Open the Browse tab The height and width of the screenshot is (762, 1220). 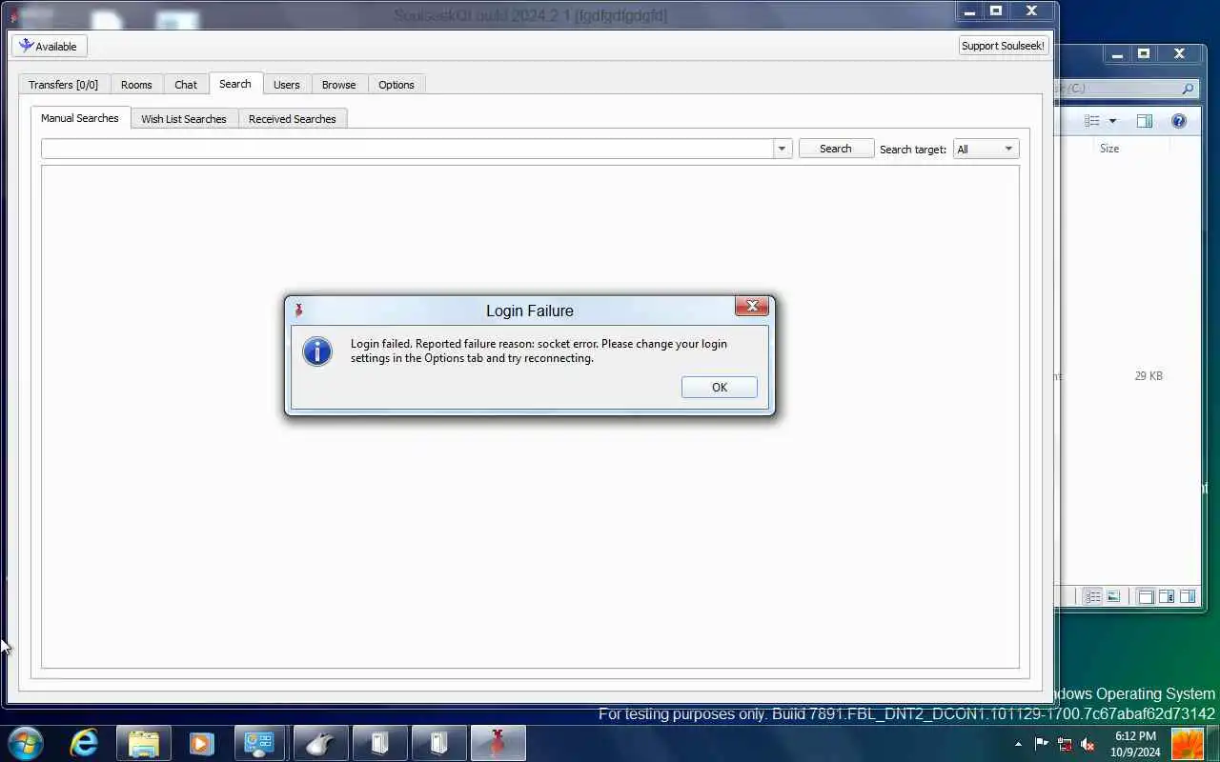338,85
